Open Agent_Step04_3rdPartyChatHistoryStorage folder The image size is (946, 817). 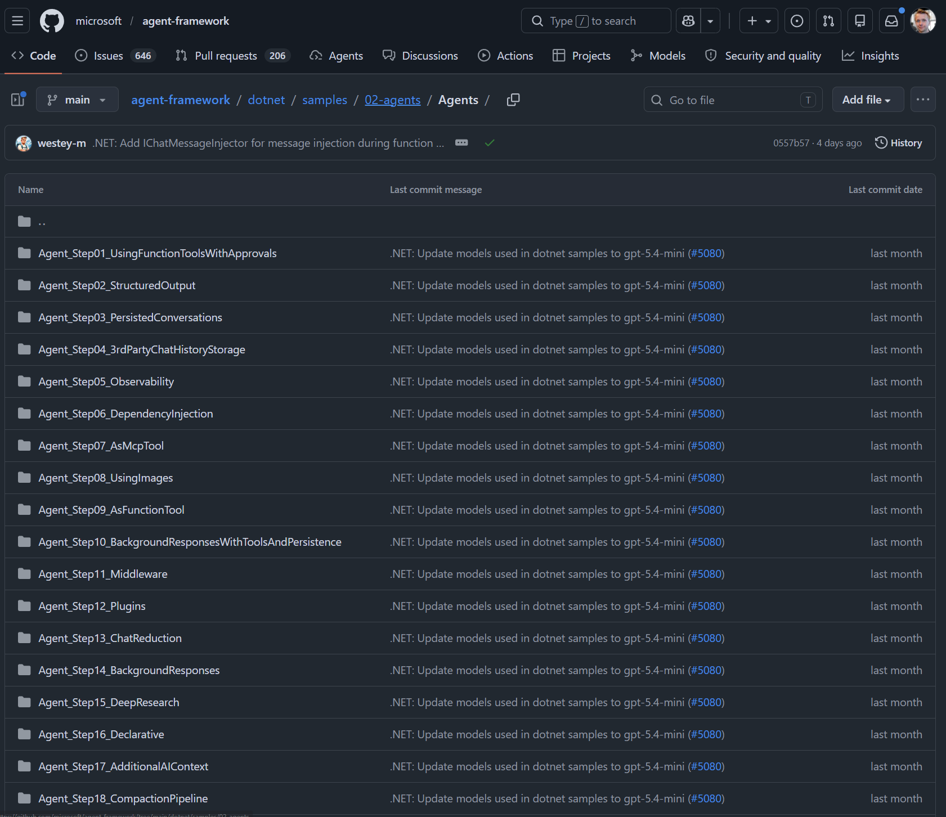[142, 349]
